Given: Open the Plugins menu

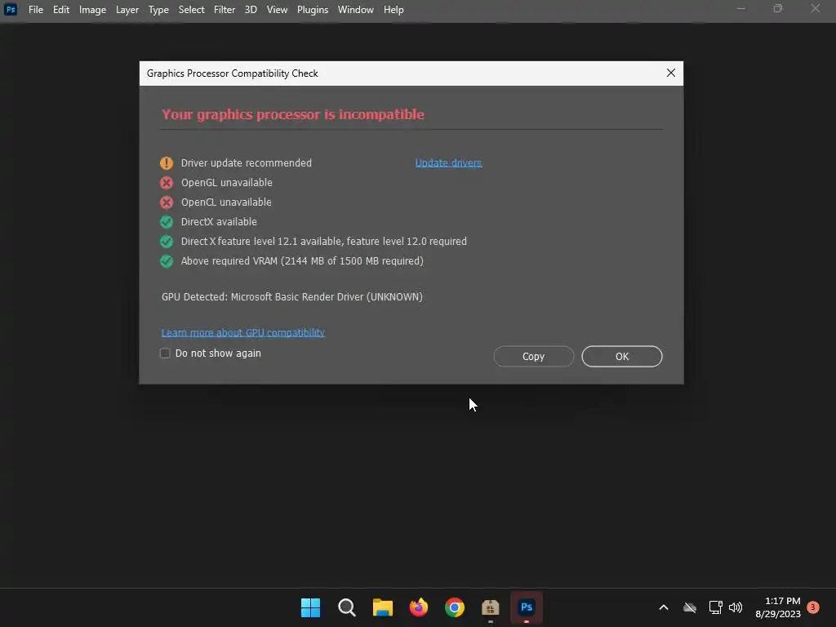Looking at the screenshot, I should pyautogui.click(x=313, y=10).
